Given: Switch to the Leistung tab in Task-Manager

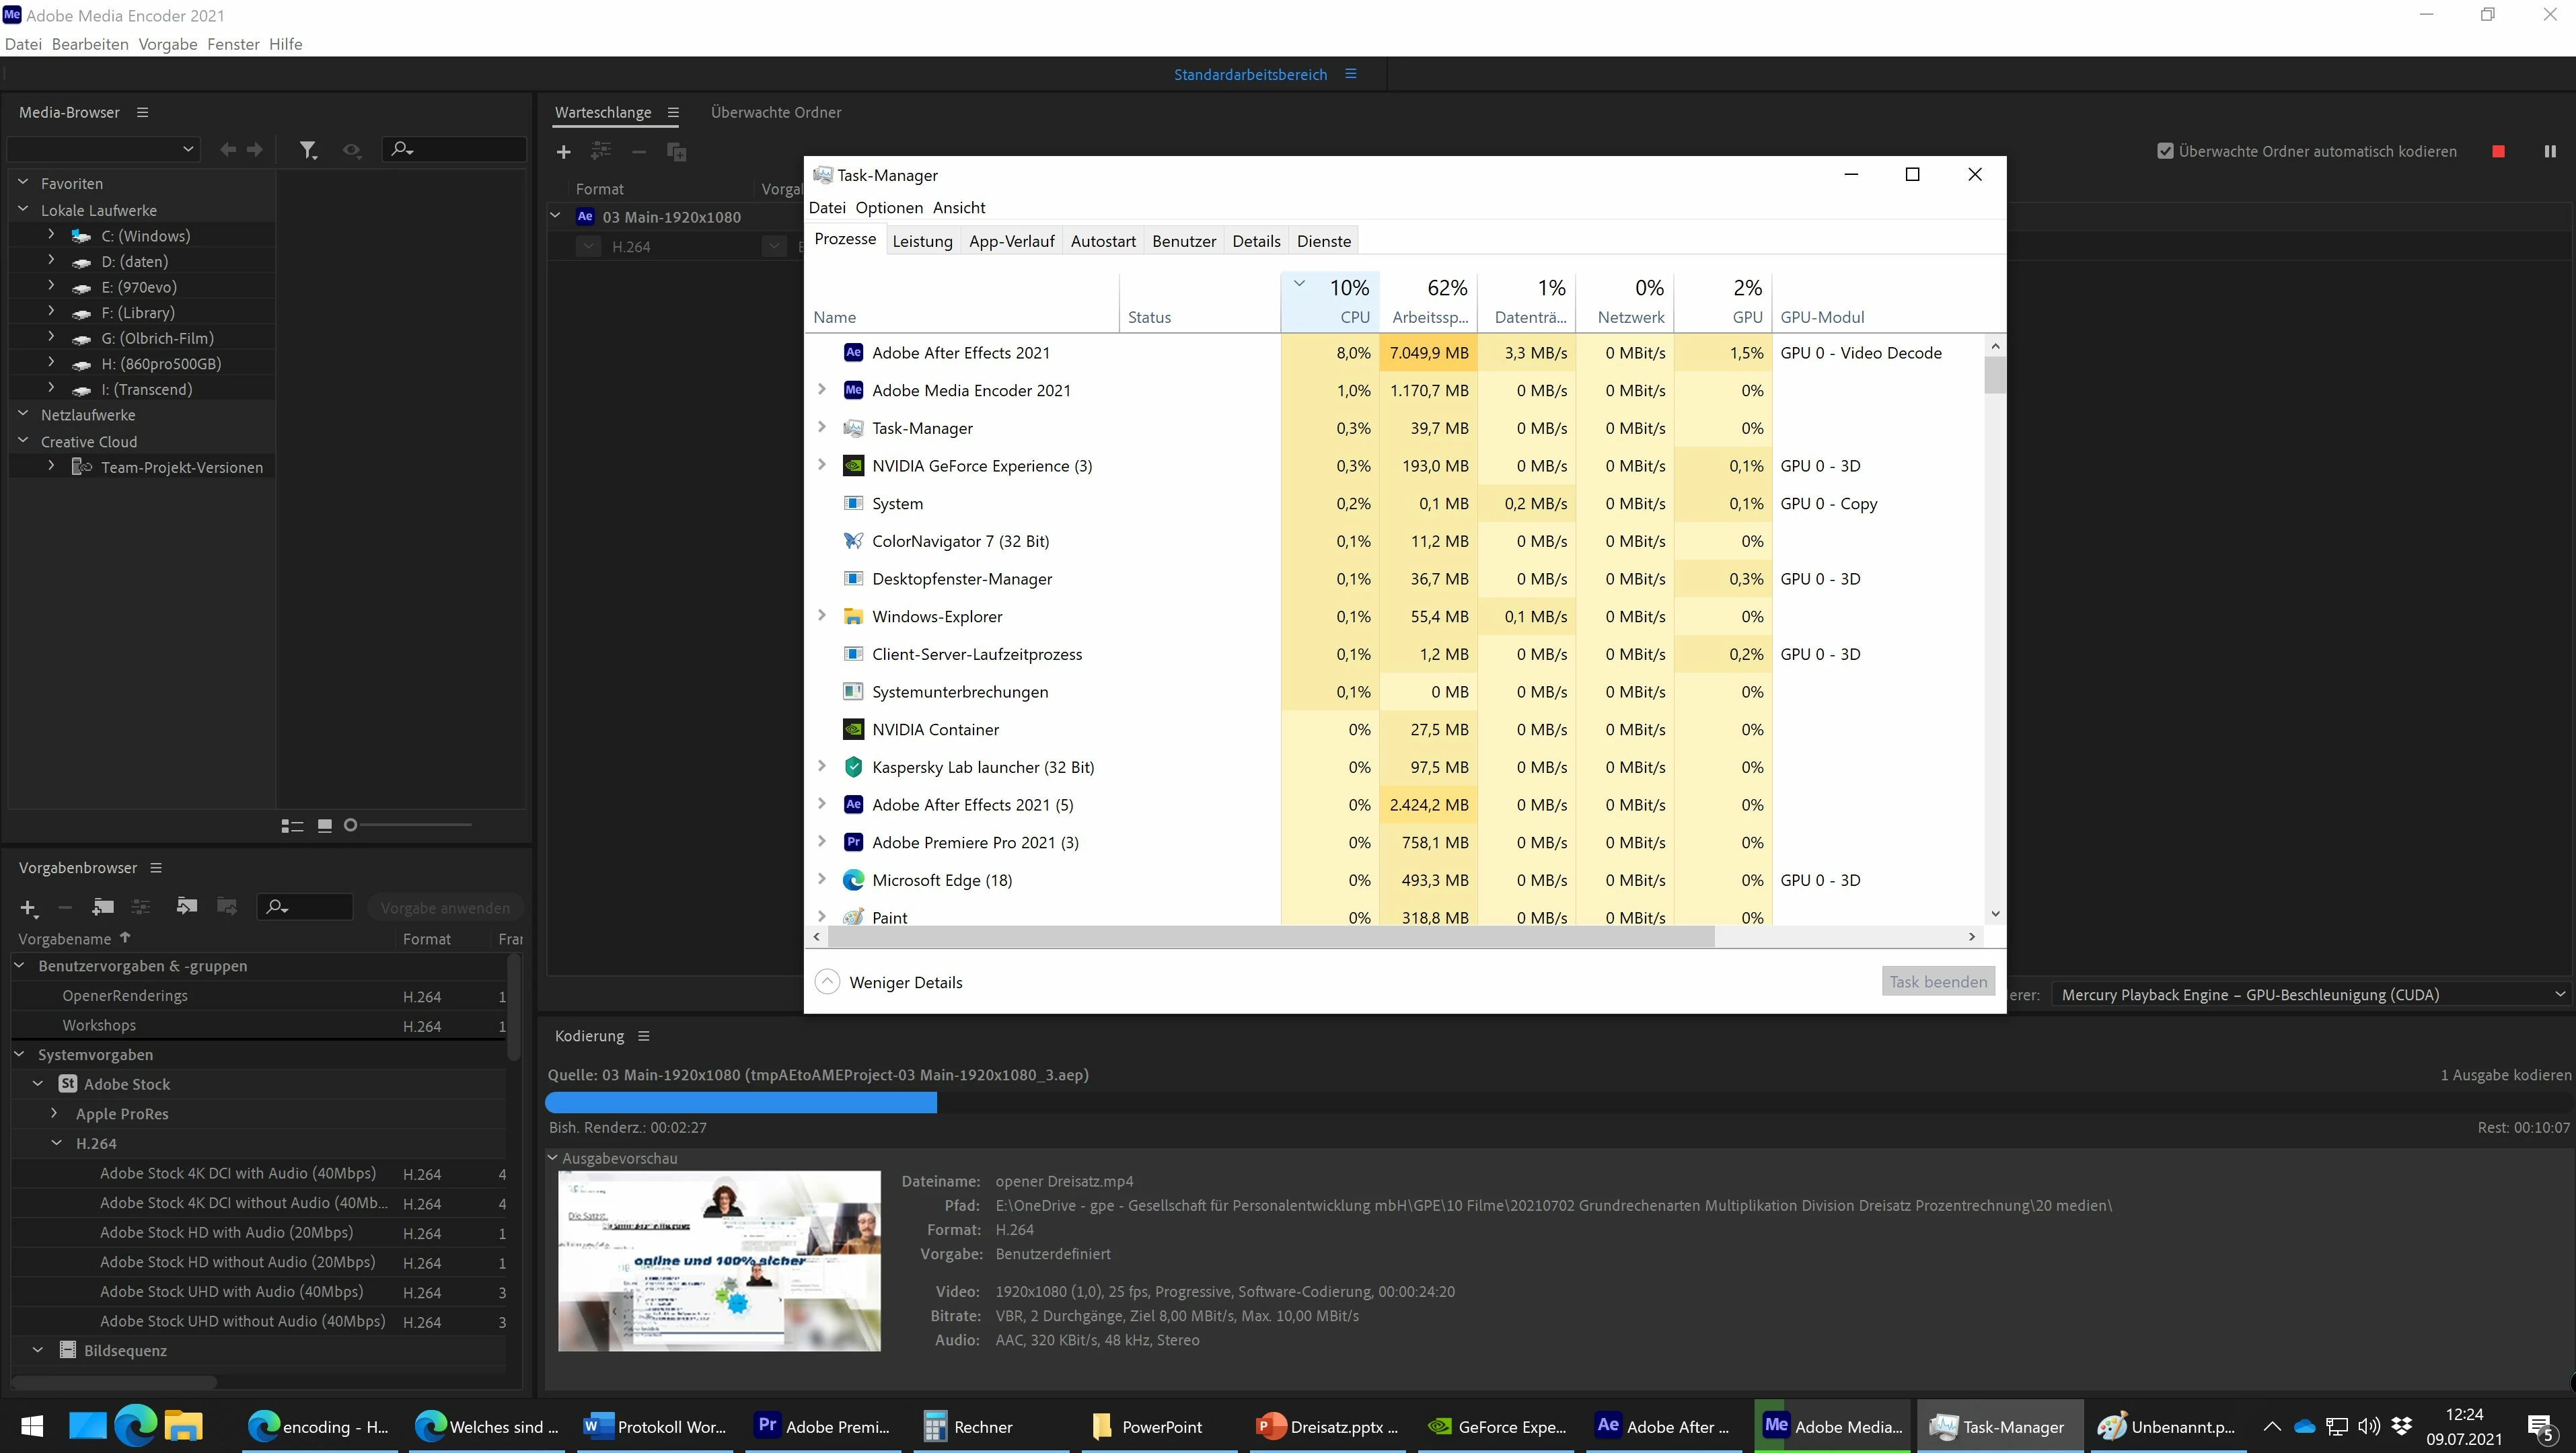Looking at the screenshot, I should [921, 241].
